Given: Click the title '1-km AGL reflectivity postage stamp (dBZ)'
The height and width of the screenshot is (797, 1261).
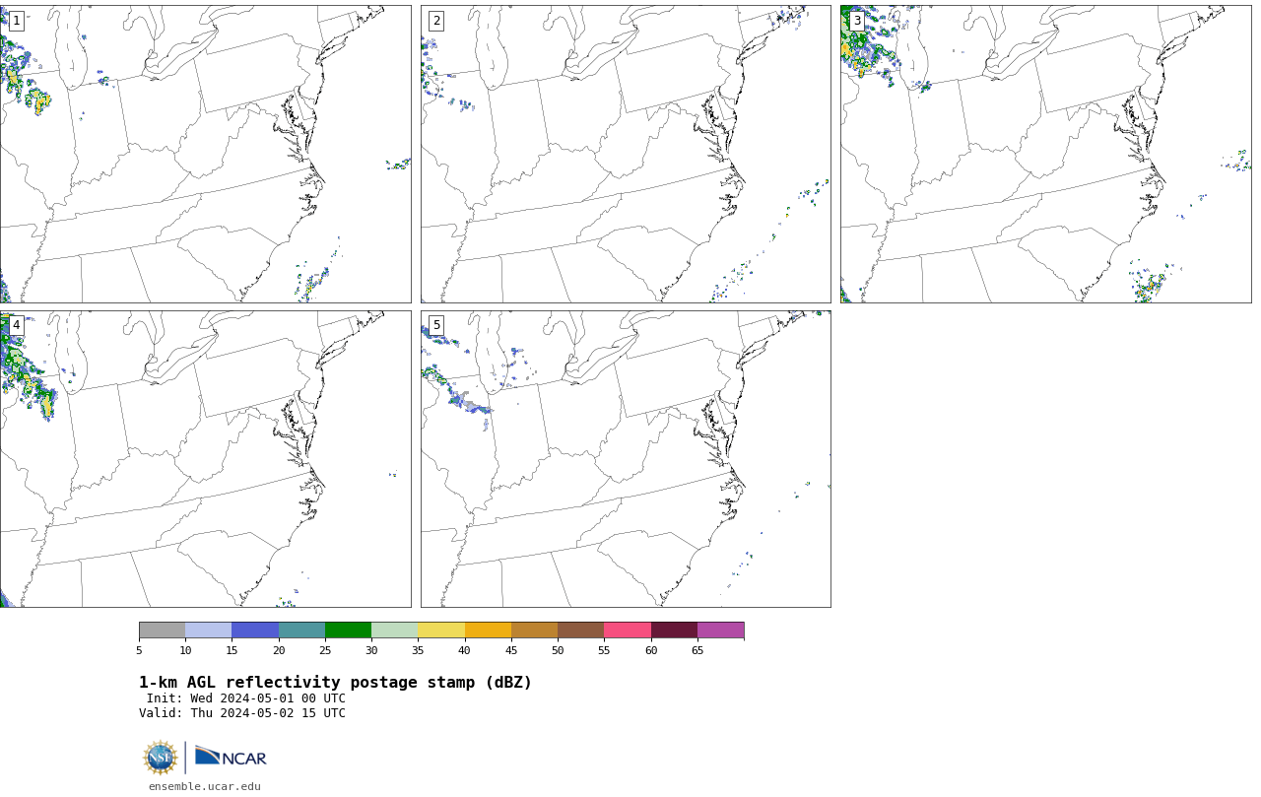Looking at the screenshot, I should point(335,683).
